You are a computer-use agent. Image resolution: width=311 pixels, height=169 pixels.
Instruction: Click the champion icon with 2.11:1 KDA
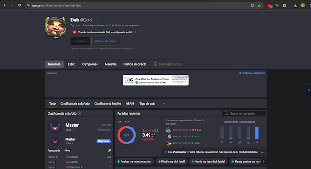(x=169, y=143)
